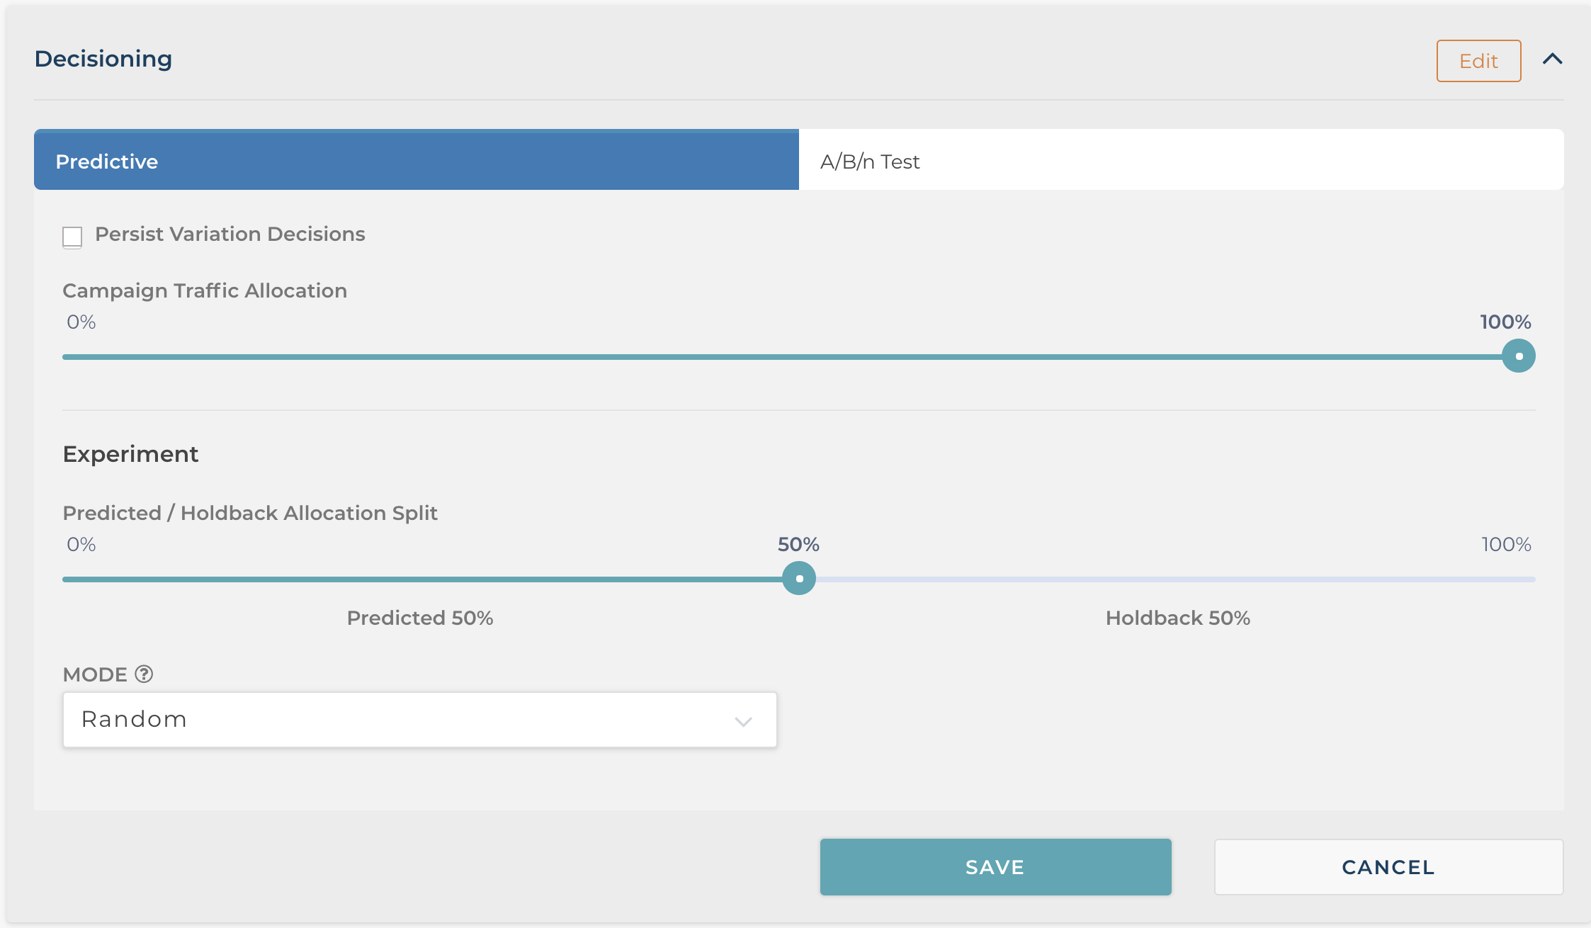
Task: Enable the Persist Variation Decisions checkbox
Action: click(72, 237)
